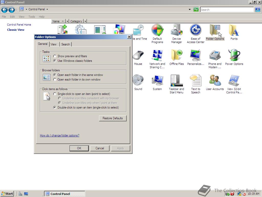Open Ease of Access Center icon
Viewport: 262px width, 197px height.
(x=195, y=34)
